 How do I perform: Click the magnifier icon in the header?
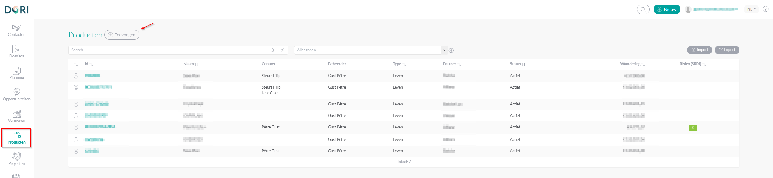pos(643,9)
